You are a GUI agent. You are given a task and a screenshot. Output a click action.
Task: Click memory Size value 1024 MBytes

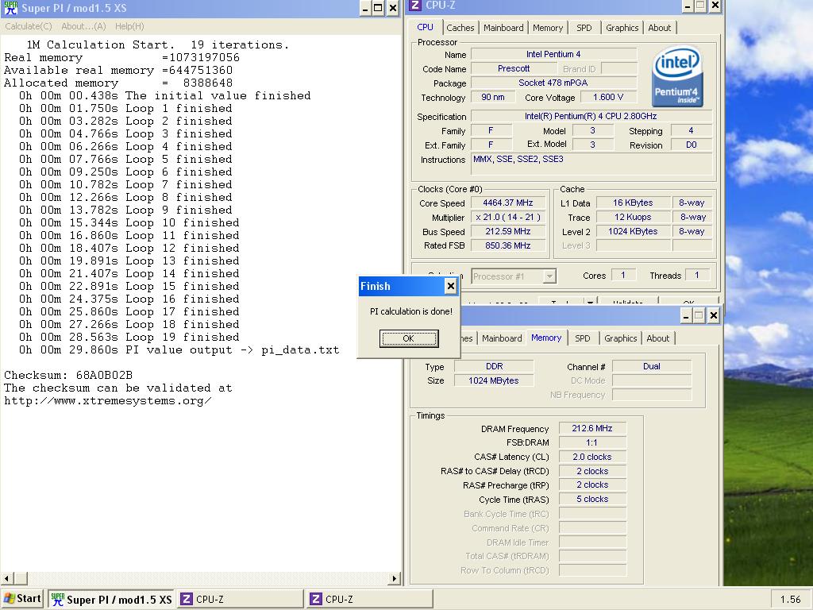[x=494, y=380]
